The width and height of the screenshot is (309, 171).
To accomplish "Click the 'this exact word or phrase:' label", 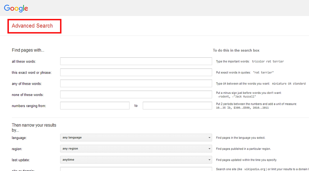I will [32, 72].
